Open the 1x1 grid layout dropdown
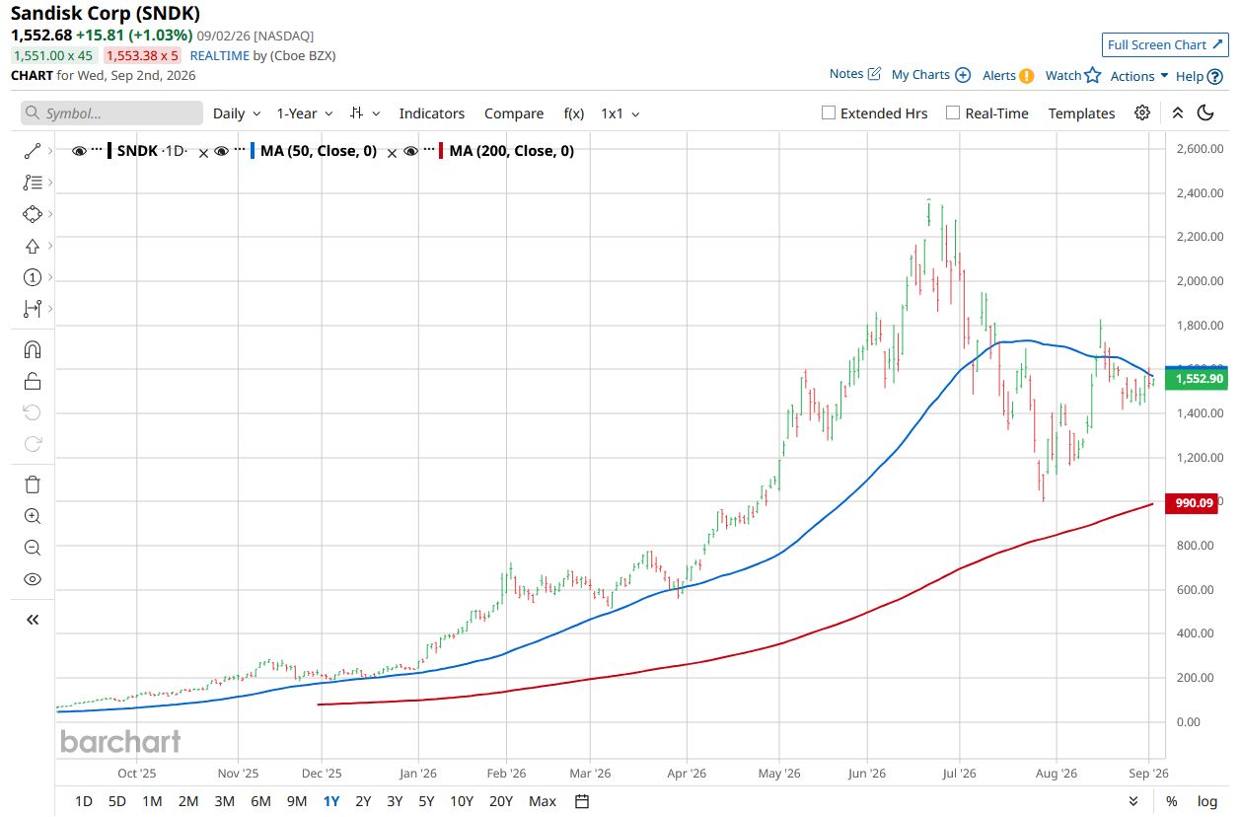This screenshot has width=1240, height=817. click(x=620, y=113)
